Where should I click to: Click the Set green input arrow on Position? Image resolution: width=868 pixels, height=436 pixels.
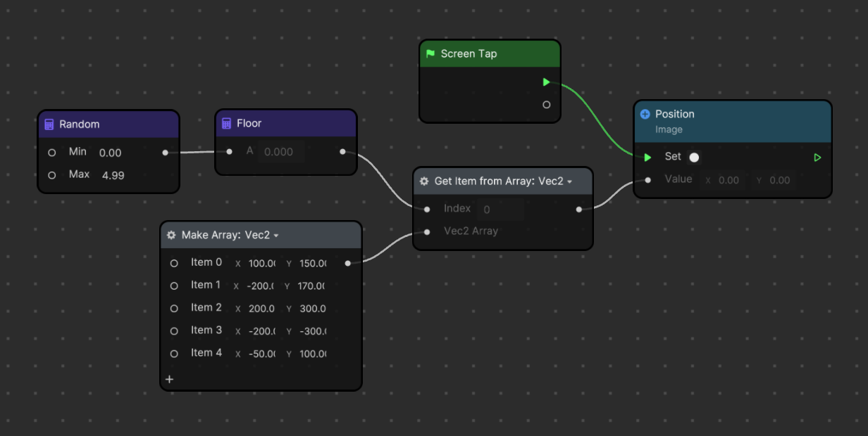click(647, 158)
